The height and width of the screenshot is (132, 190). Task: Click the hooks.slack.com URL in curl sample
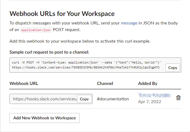point(85,67)
